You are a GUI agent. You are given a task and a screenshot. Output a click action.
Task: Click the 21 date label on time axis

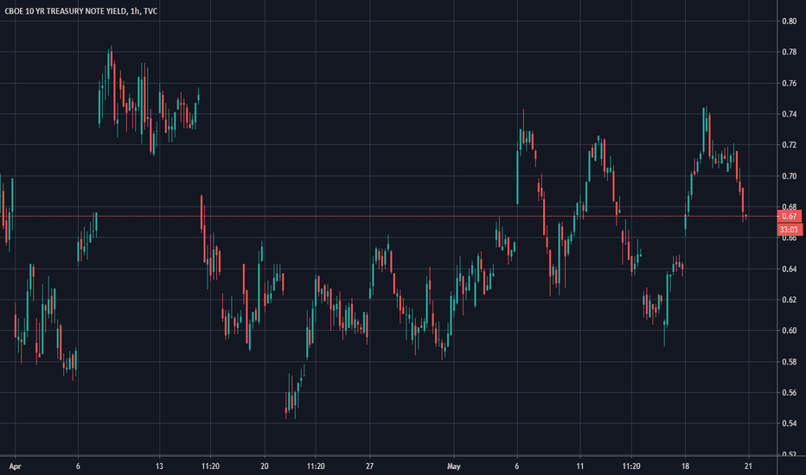click(748, 466)
